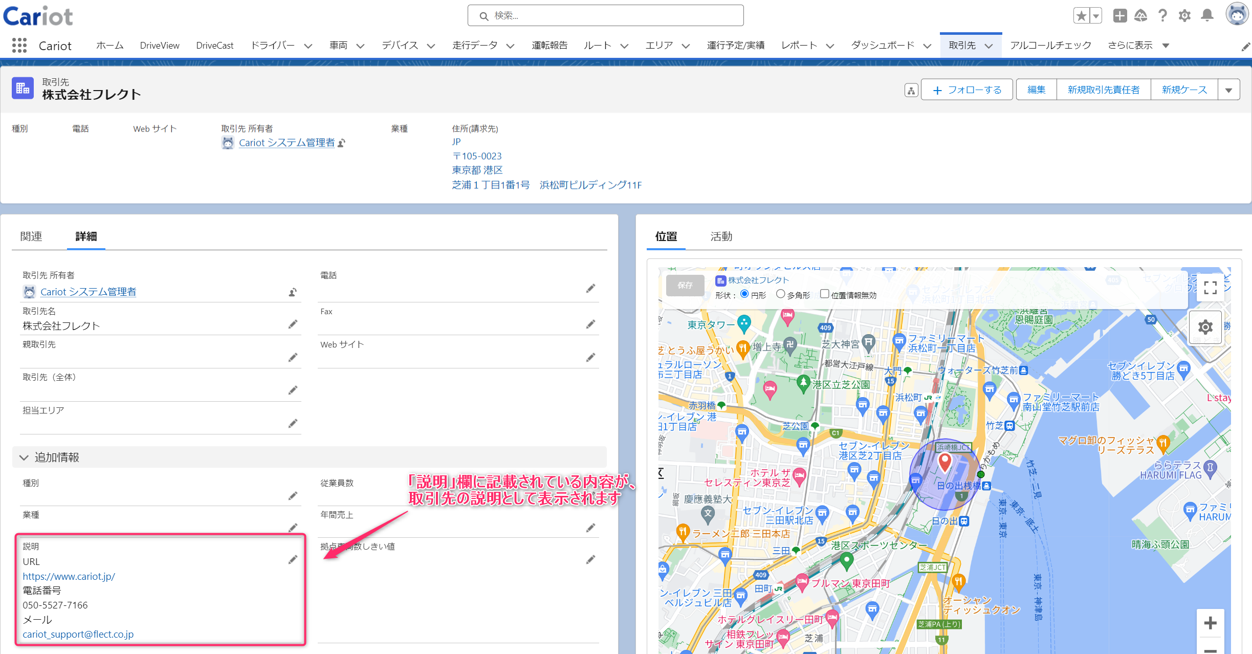This screenshot has width=1252, height=654.
Task: Edit the 種別 field pencil
Action: point(293,496)
